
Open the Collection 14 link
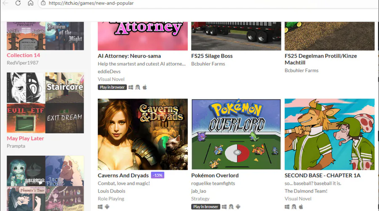24,55
